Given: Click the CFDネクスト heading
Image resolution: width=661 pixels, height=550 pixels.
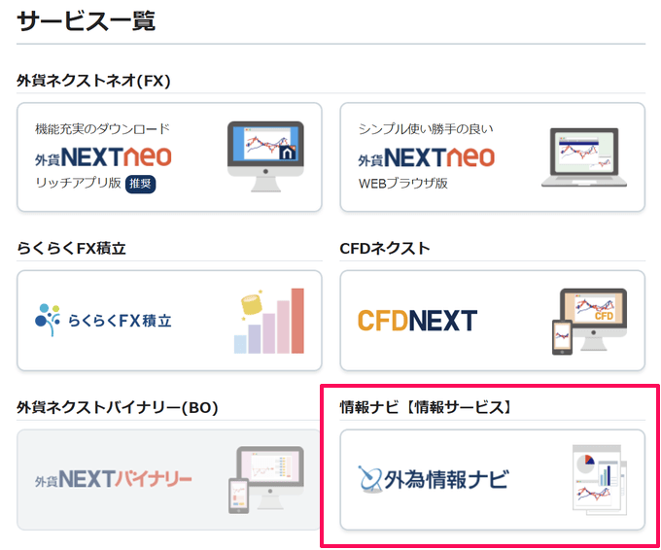Looking at the screenshot, I should tap(385, 248).
